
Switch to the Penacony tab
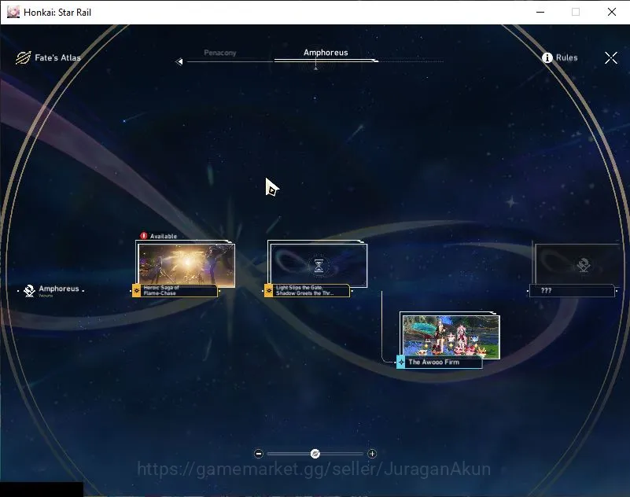pos(219,53)
